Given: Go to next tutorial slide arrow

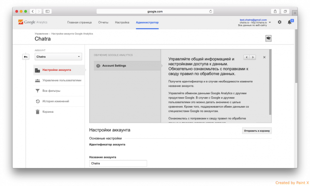Looking at the screenshot, I should pyautogui.click(x=253, y=57).
